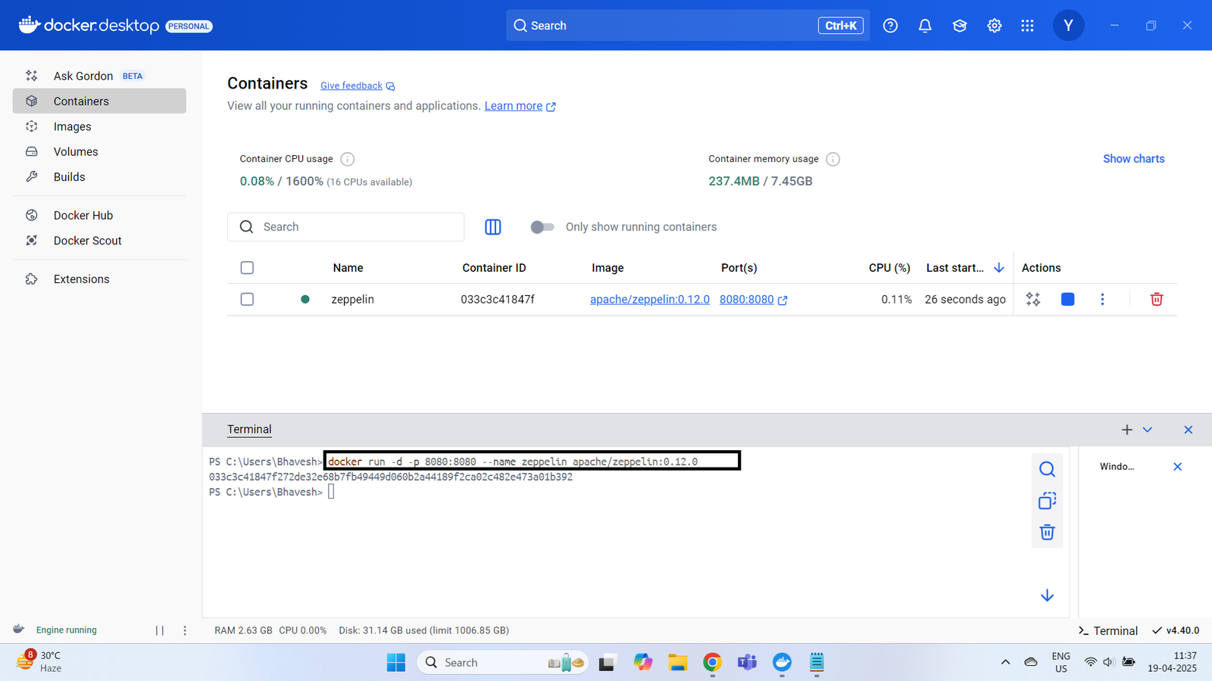
Task: Open the help question mark icon
Action: click(x=890, y=26)
